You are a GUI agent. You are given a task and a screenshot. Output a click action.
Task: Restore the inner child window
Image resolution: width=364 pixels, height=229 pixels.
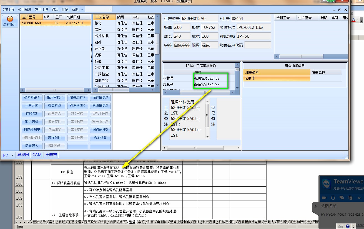point(340,10)
